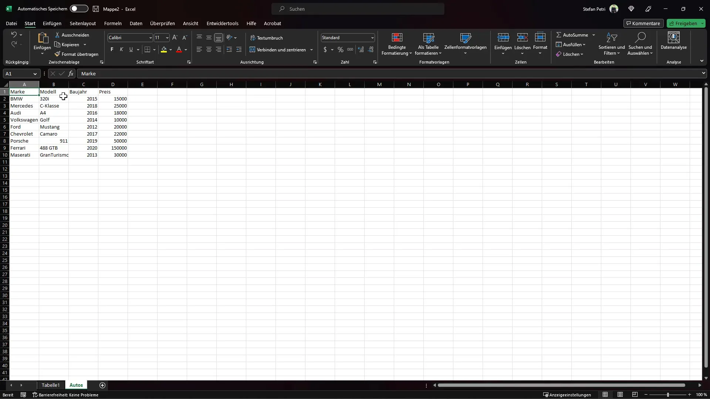Apply percent number format
Screen dimensions: 710x399
[340, 50]
